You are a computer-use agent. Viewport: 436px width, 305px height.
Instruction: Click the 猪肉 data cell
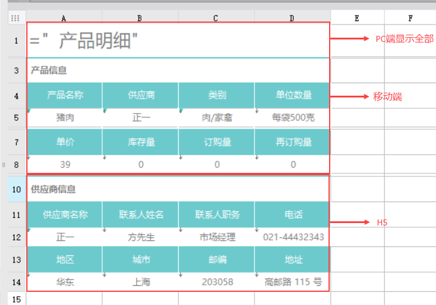65,118
